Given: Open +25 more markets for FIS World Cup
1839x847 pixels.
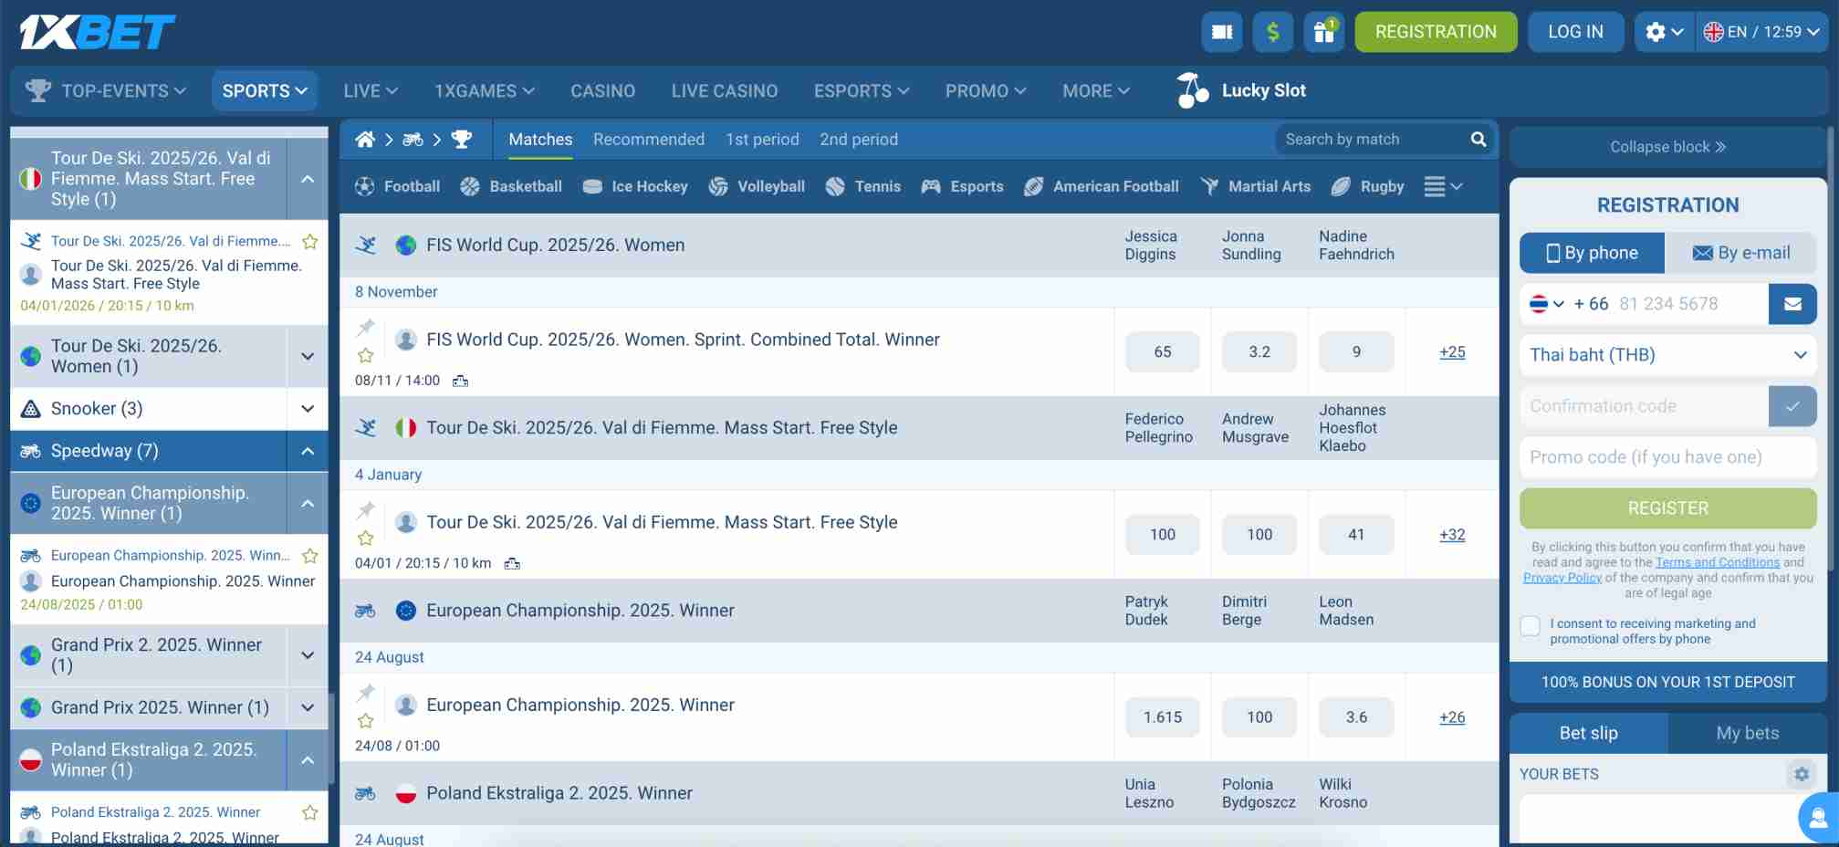Looking at the screenshot, I should 1452,351.
